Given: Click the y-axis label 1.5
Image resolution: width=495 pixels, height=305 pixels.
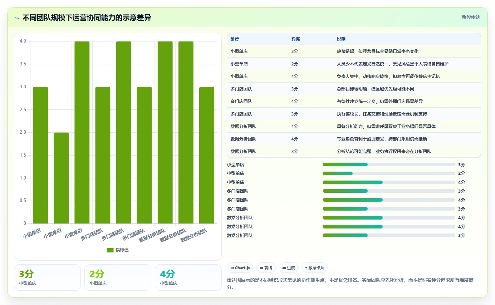Looking at the screenshot, I should pos(23,155).
